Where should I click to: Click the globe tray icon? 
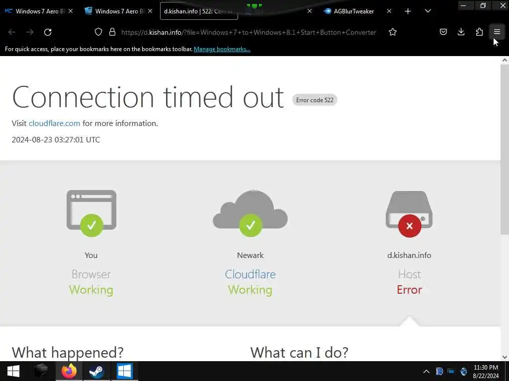[x=464, y=371]
